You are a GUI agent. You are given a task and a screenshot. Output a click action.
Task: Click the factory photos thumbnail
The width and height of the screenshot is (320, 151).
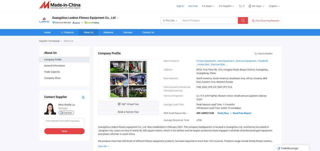pyautogui.click(x=128, y=79)
